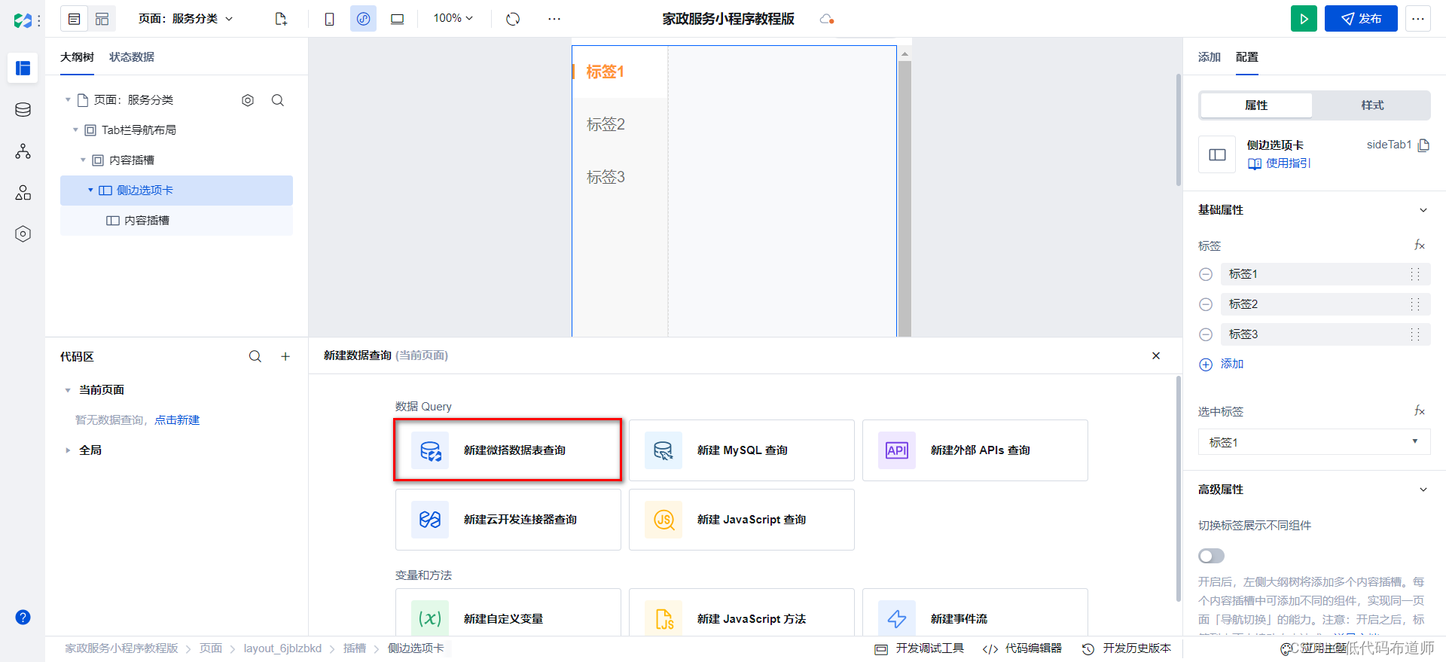The image size is (1446, 662).
Task: Remove 标签2 with its minus icon
Action: click(x=1206, y=304)
